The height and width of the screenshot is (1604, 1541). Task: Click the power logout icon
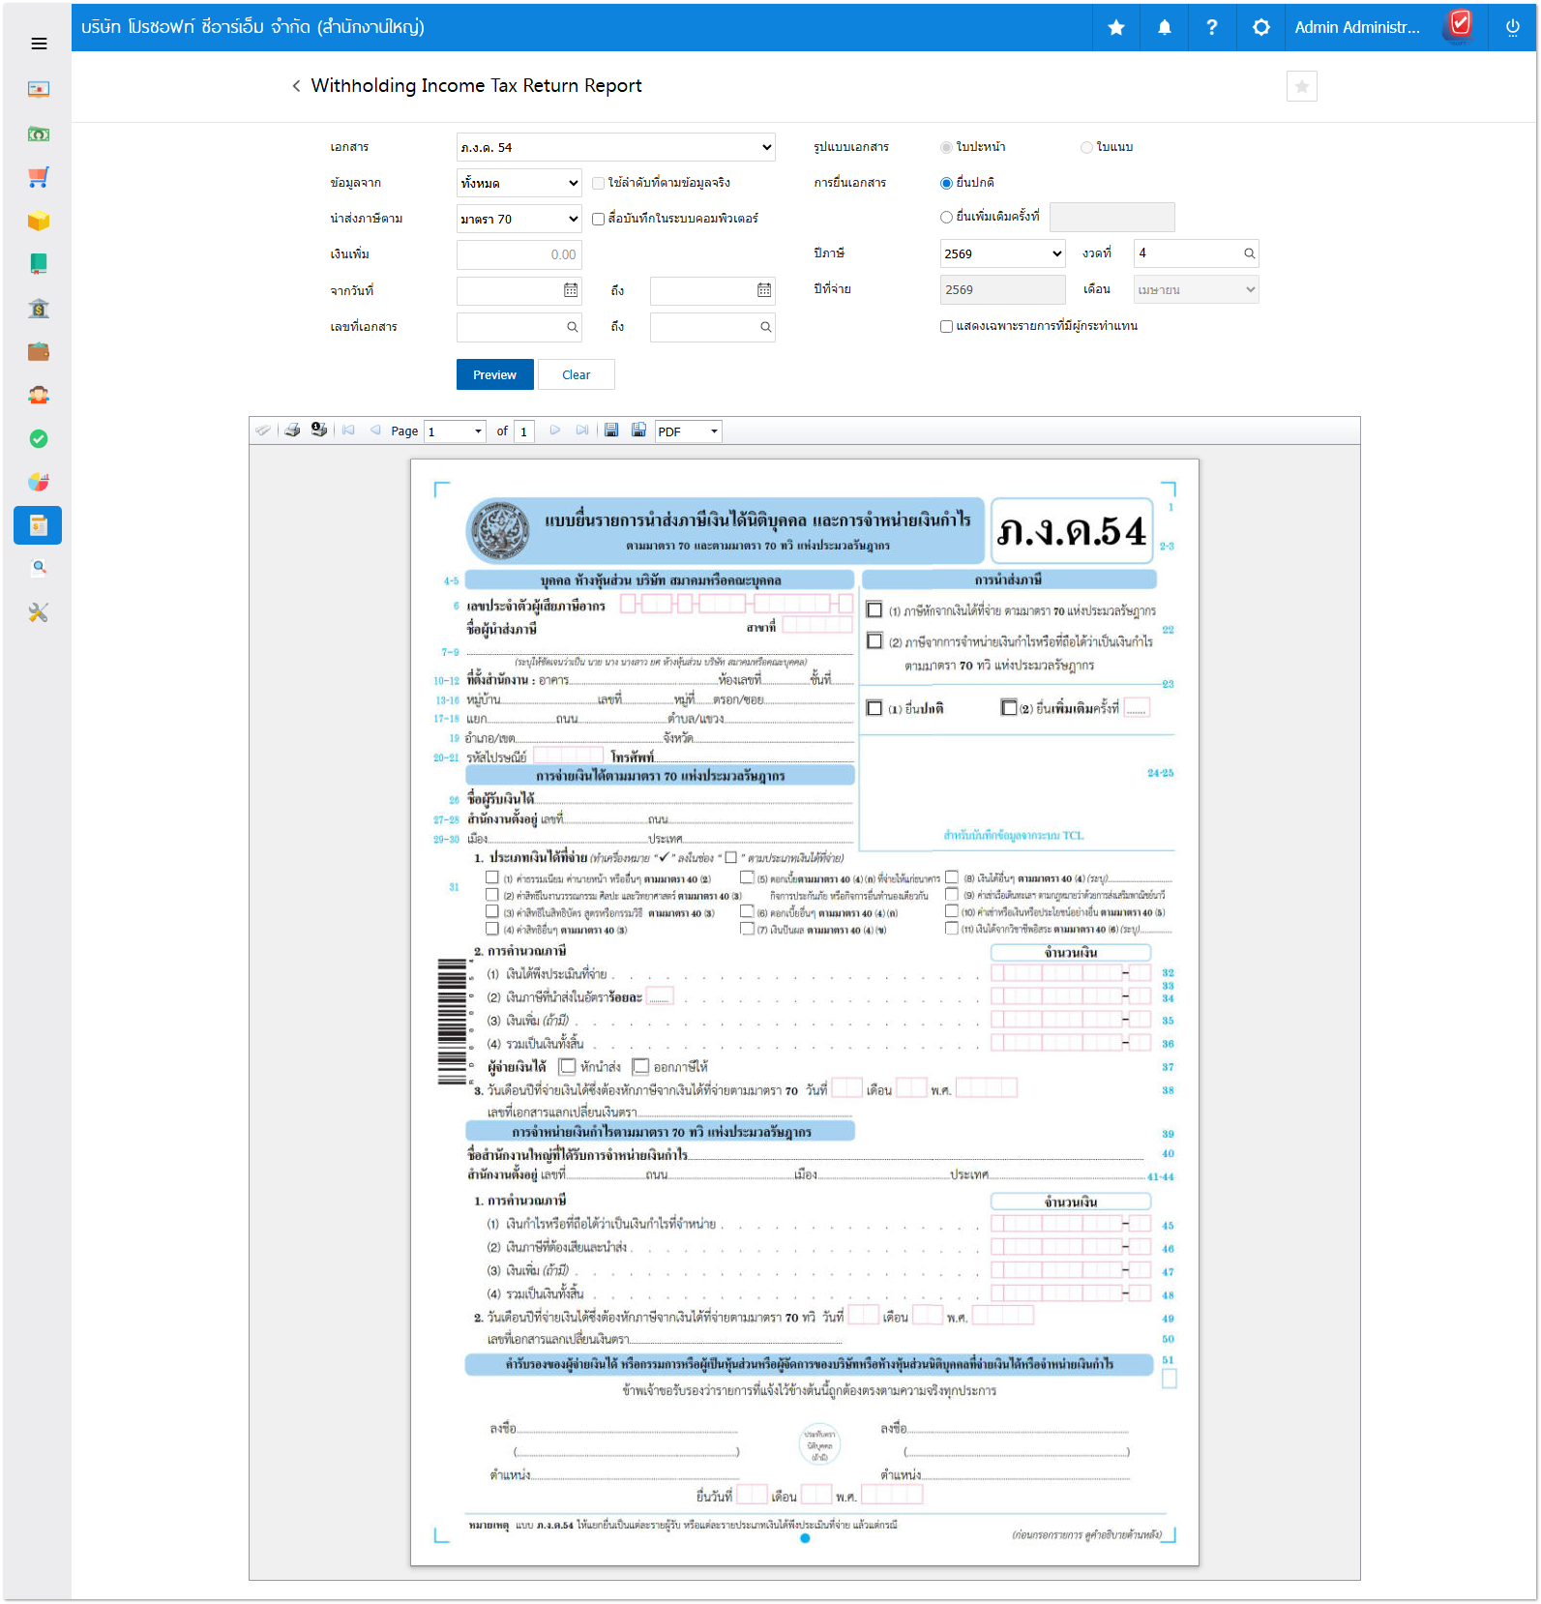(1512, 27)
